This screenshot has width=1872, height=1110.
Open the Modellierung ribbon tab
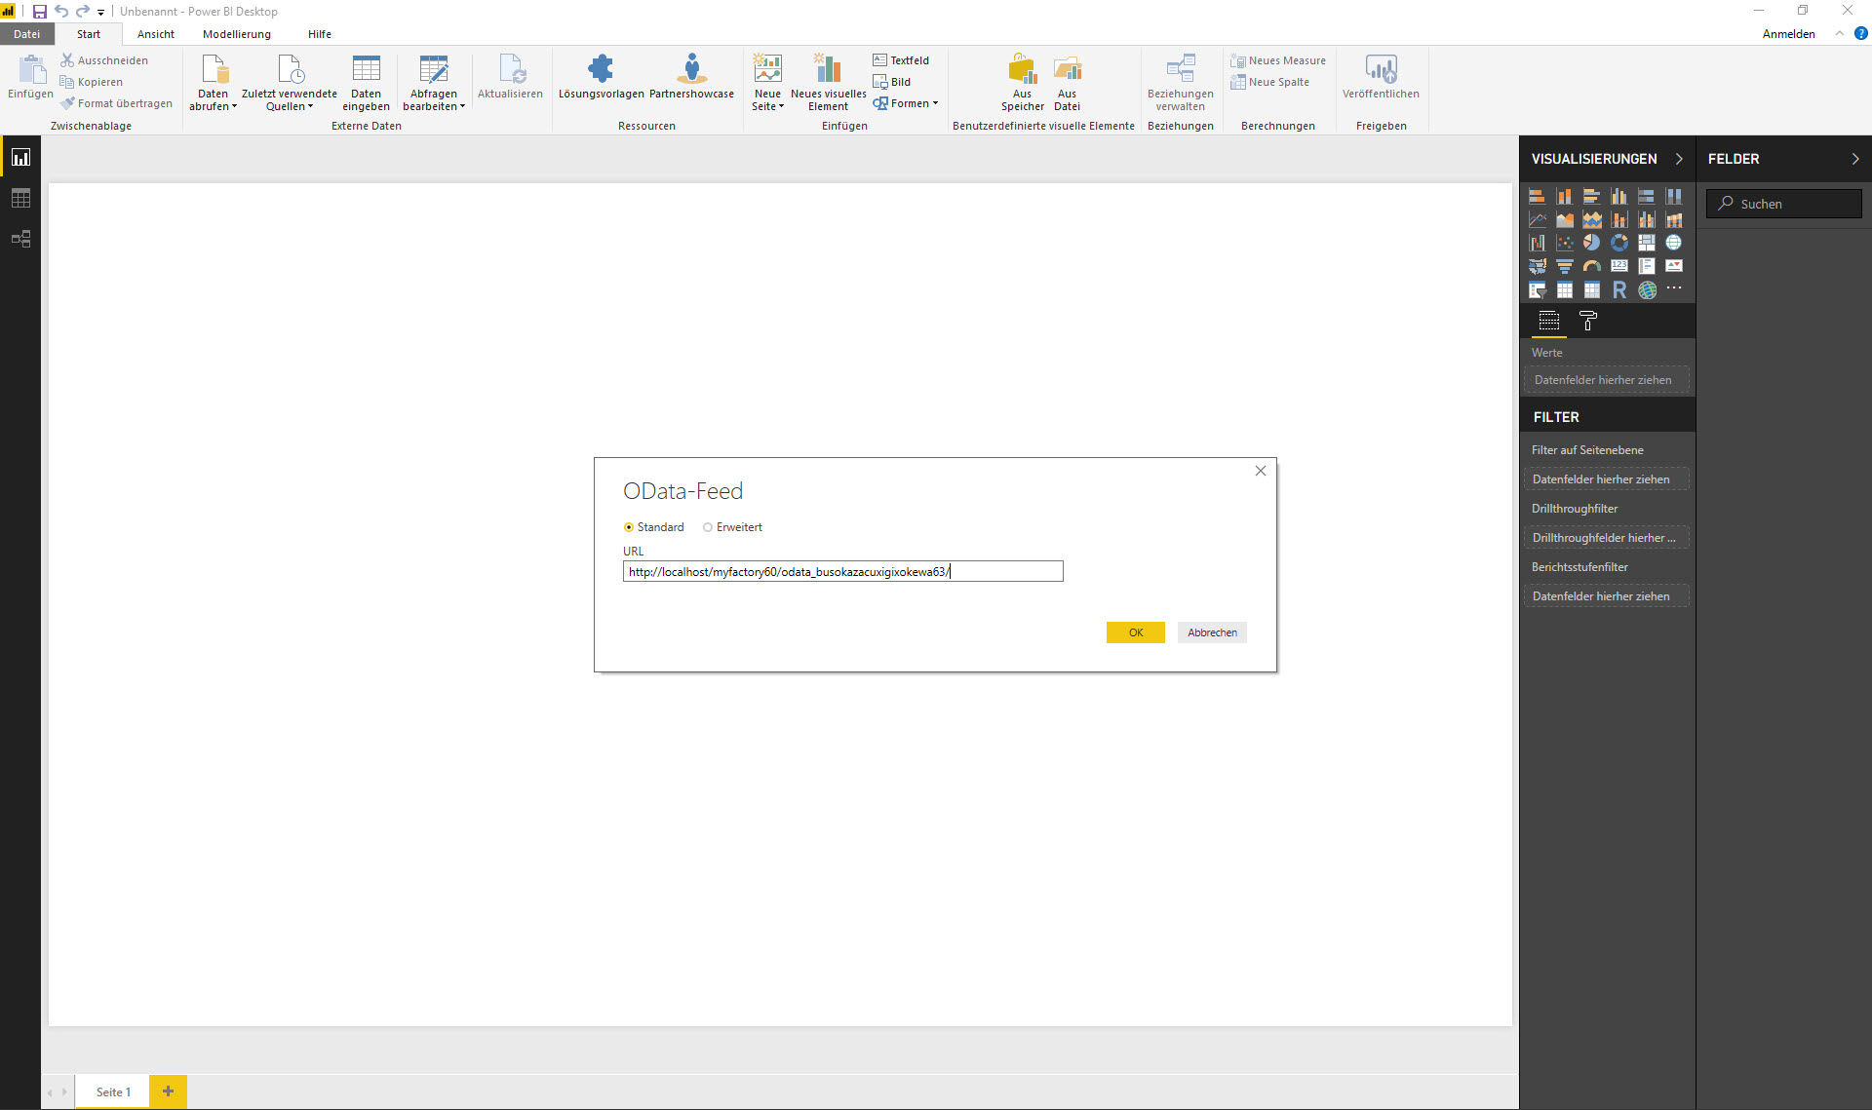tap(236, 34)
